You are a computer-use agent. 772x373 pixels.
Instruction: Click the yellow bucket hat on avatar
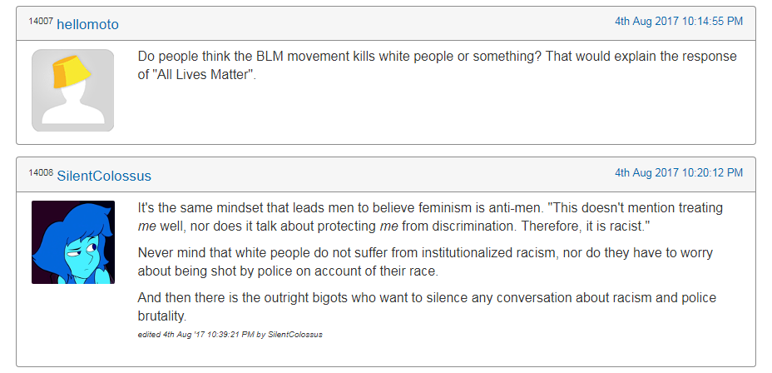[x=71, y=72]
